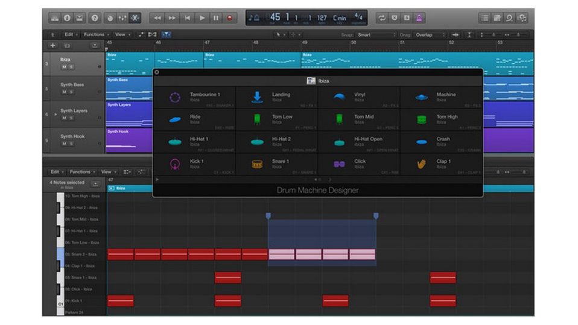Viewport: 578px width, 325px height.
Task: Toggle the Solo mode button in control bar
Action: [x=407, y=17]
